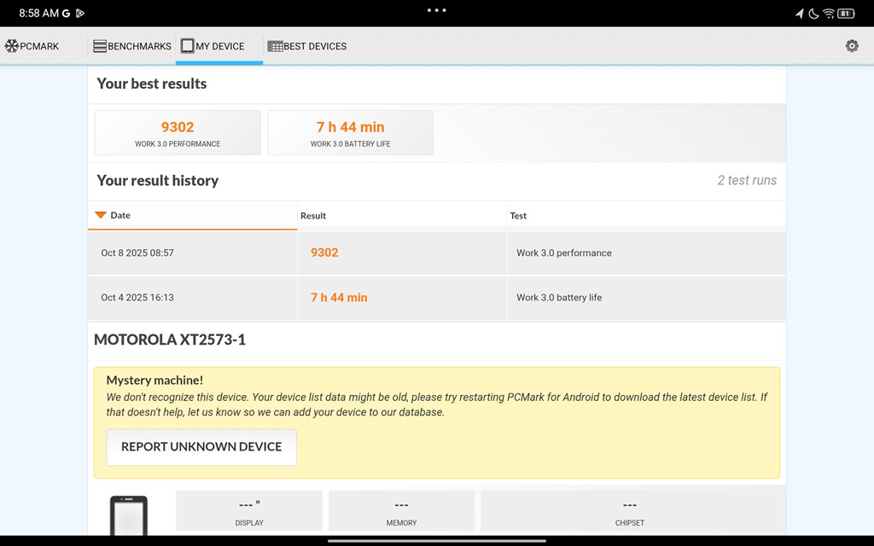874x546 pixels.
Task: Open PCMark settings via the gear icon
Action: (x=851, y=46)
